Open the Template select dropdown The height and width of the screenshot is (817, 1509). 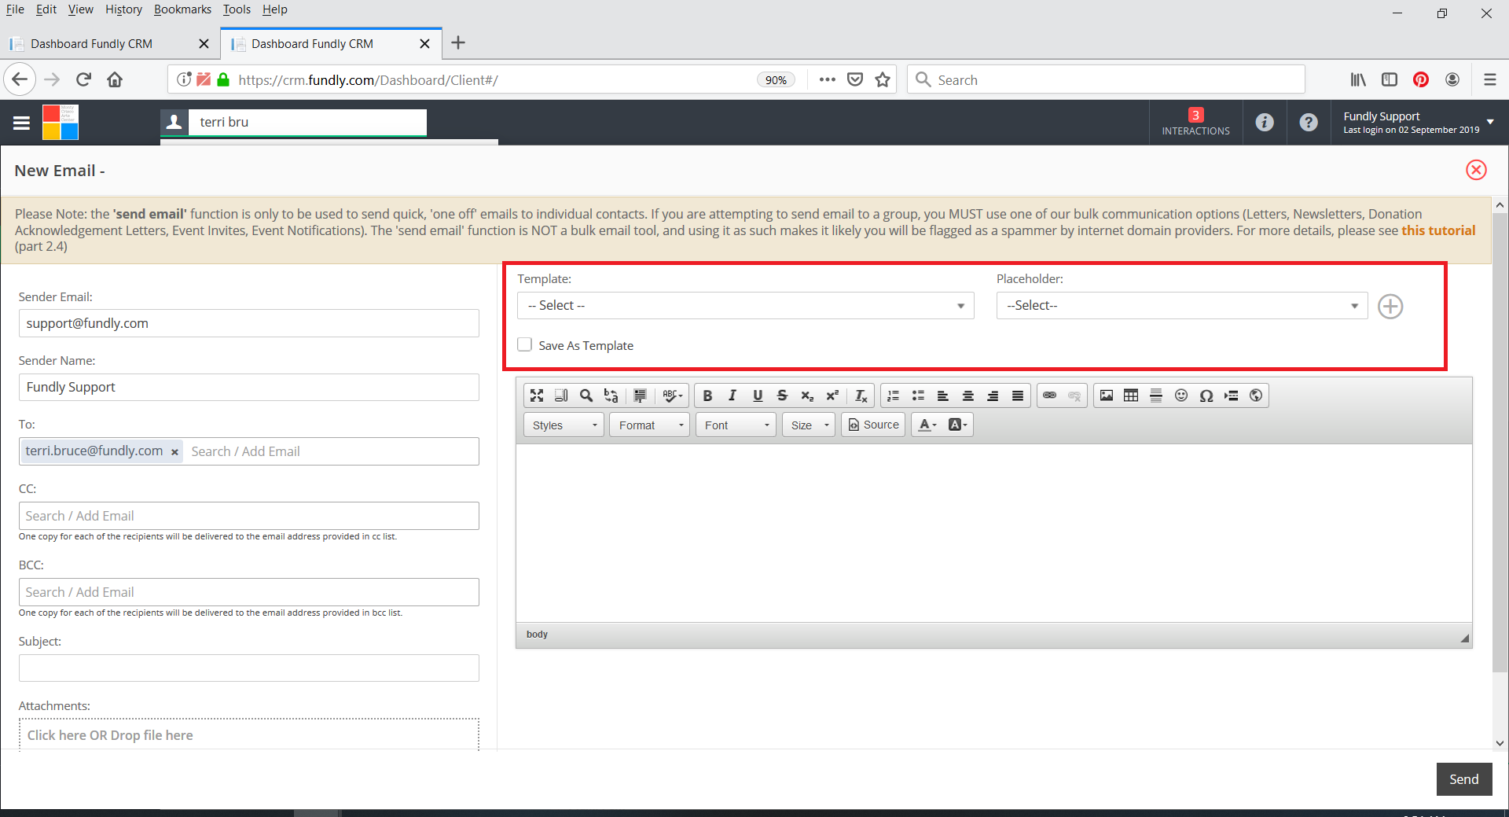click(744, 306)
